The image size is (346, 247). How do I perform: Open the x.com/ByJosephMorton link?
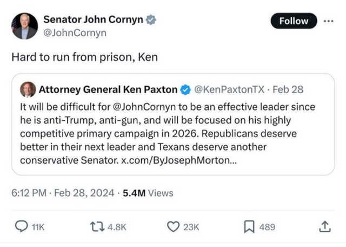point(179,160)
